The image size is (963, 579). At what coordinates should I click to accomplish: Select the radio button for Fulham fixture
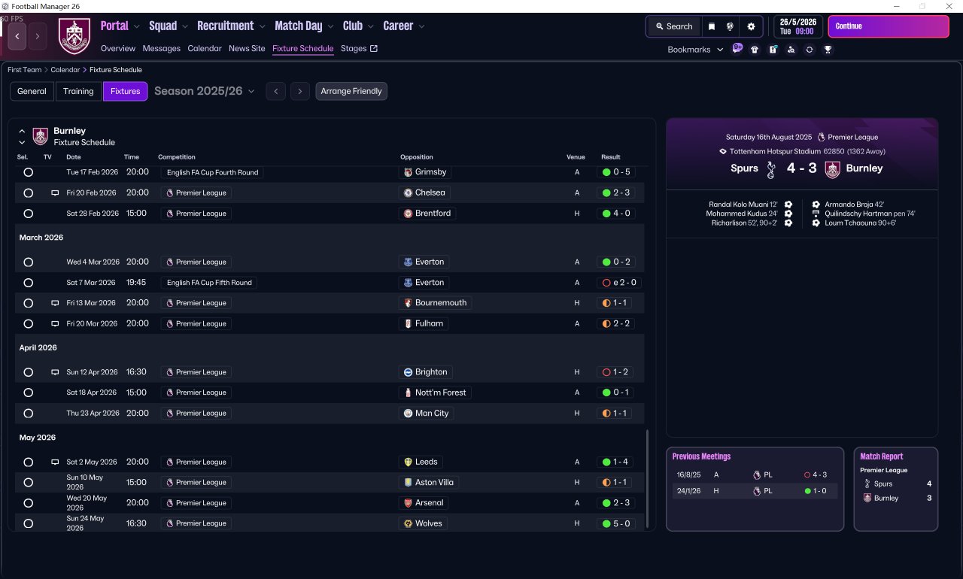coord(29,324)
